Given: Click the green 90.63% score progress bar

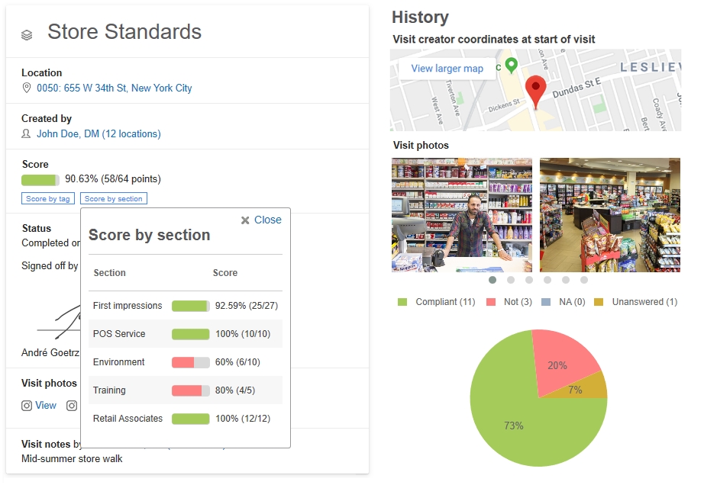Looking at the screenshot, I should [38, 181].
